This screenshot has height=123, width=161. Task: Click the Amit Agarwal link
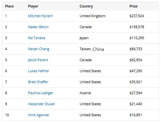pos(39,115)
